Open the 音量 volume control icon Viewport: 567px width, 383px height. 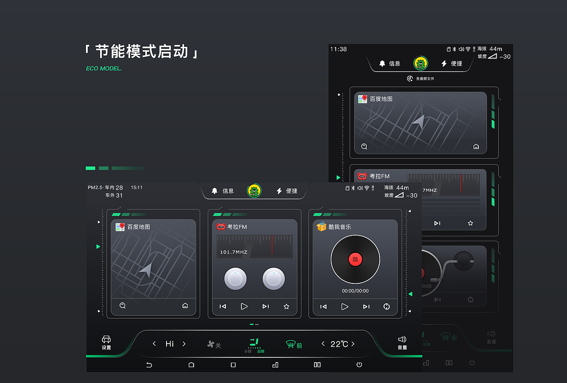click(x=402, y=340)
